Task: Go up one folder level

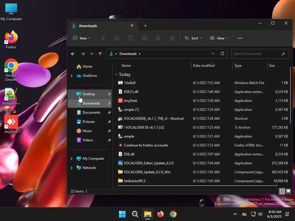Action: [100, 54]
